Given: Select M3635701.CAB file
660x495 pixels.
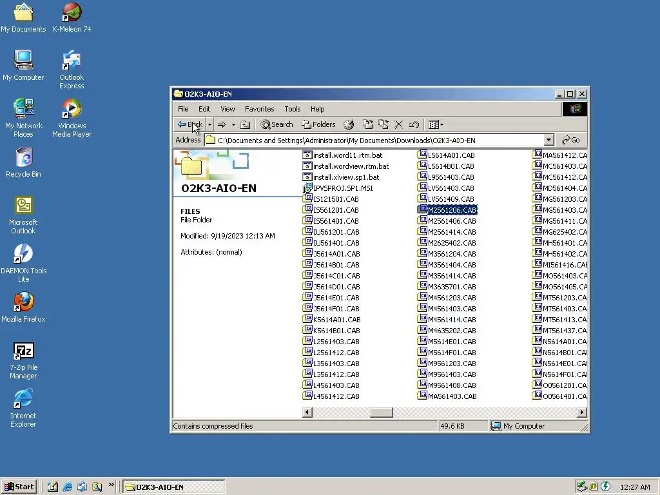Looking at the screenshot, I should pos(447,286).
